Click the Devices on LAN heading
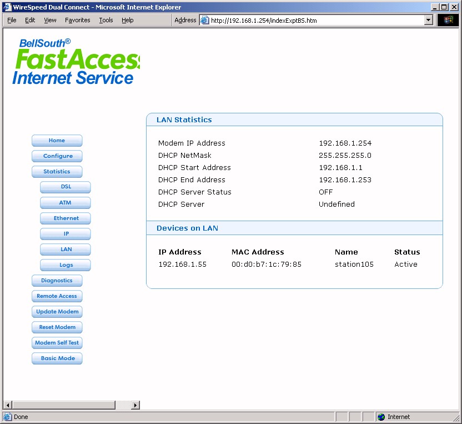 point(187,228)
